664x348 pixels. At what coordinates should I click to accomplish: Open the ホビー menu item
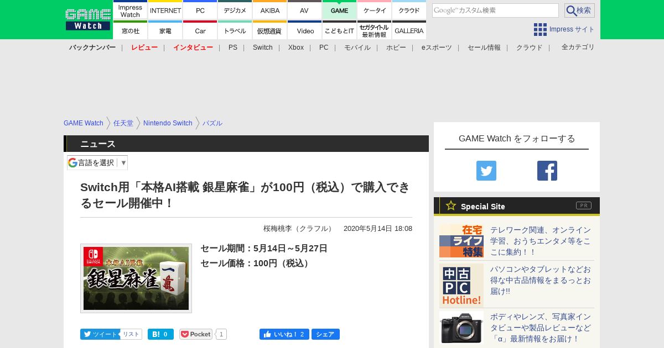click(x=396, y=48)
